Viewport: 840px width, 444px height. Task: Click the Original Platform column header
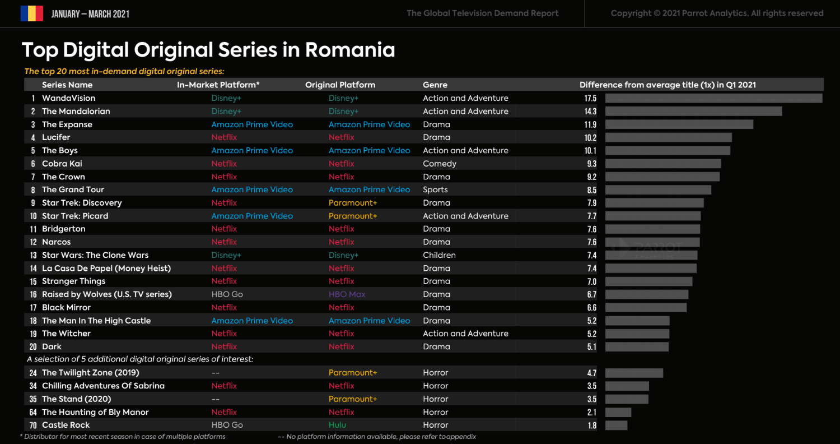point(340,85)
